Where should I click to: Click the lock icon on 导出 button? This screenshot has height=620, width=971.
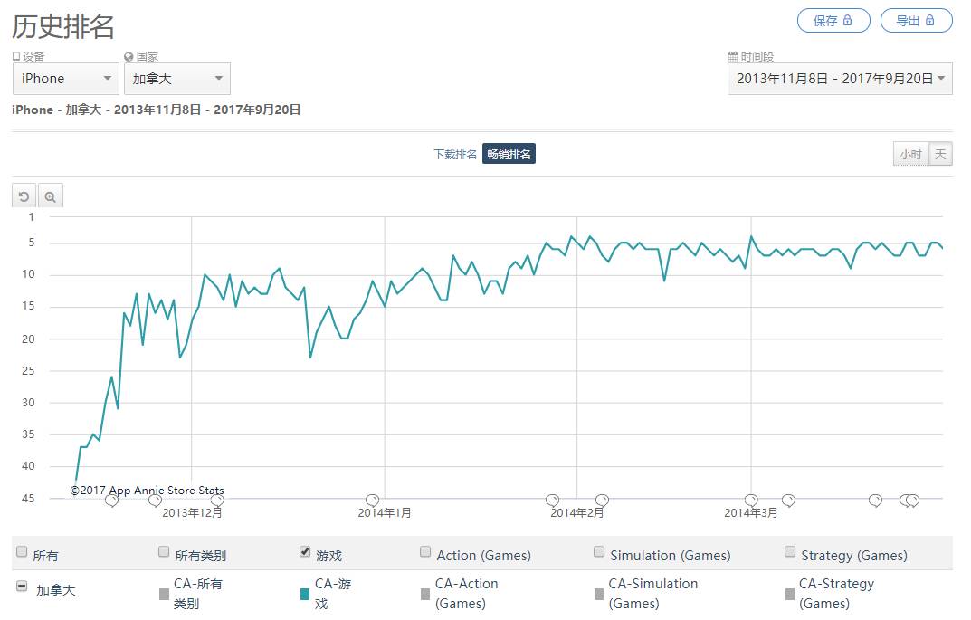pyautogui.click(x=929, y=21)
